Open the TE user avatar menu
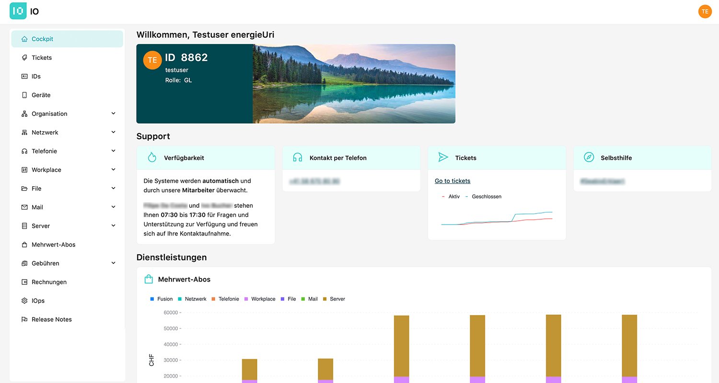This screenshot has width=719, height=383. point(705,11)
